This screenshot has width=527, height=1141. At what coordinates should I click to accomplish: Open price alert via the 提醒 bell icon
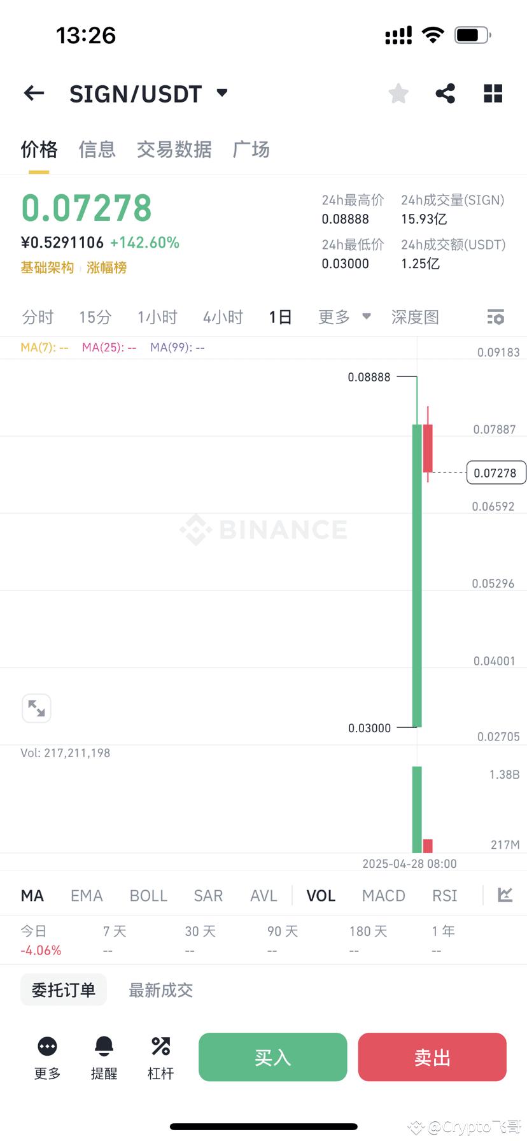pyautogui.click(x=104, y=1057)
